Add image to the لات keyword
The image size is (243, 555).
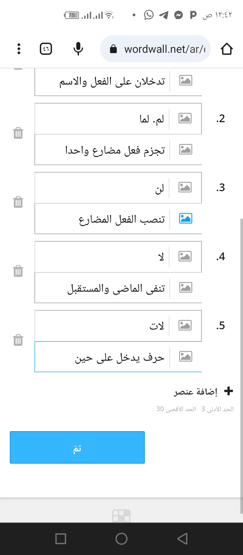click(185, 326)
